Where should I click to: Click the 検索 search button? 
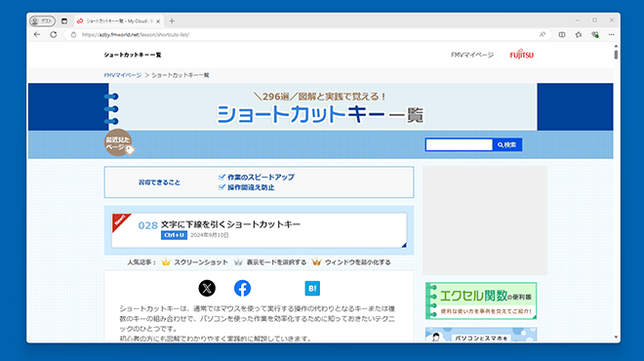[507, 144]
